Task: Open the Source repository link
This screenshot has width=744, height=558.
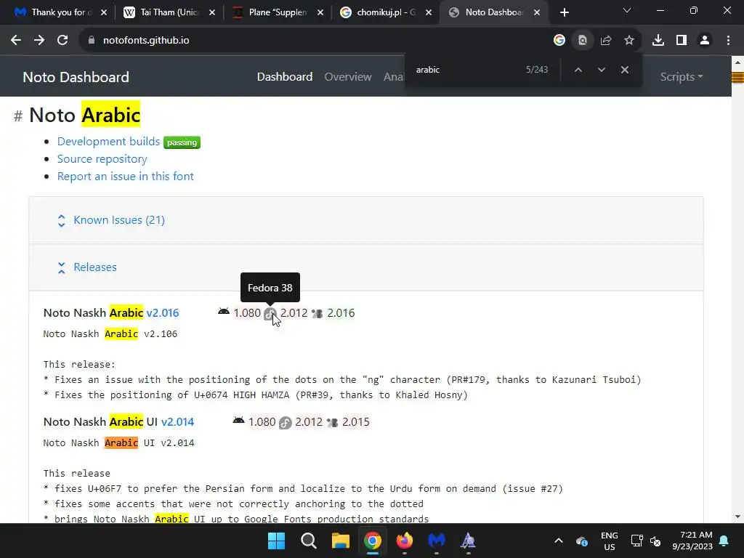Action: 102,159
